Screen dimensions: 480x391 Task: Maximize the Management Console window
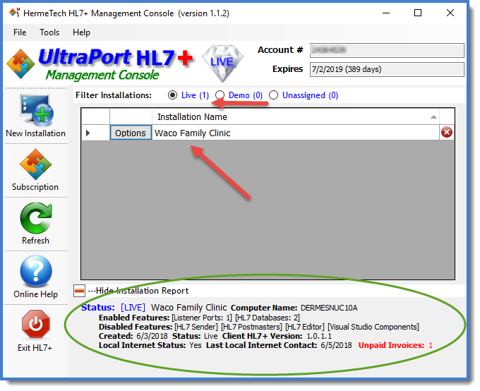click(418, 13)
